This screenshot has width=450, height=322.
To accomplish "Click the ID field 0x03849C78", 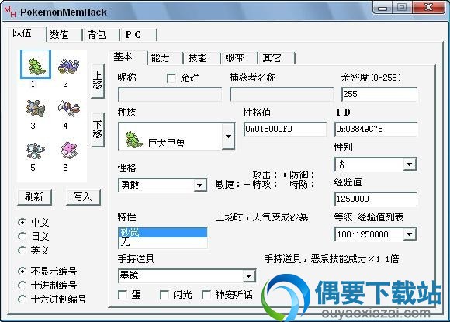I will [376, 129].
